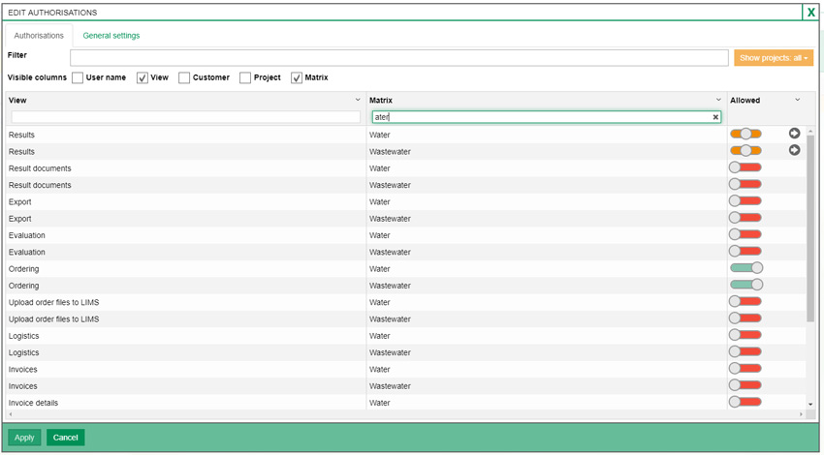Click 'Water' in the Logistics row
The width and height of the screenshot is (824, 455).
pos(379,336)
